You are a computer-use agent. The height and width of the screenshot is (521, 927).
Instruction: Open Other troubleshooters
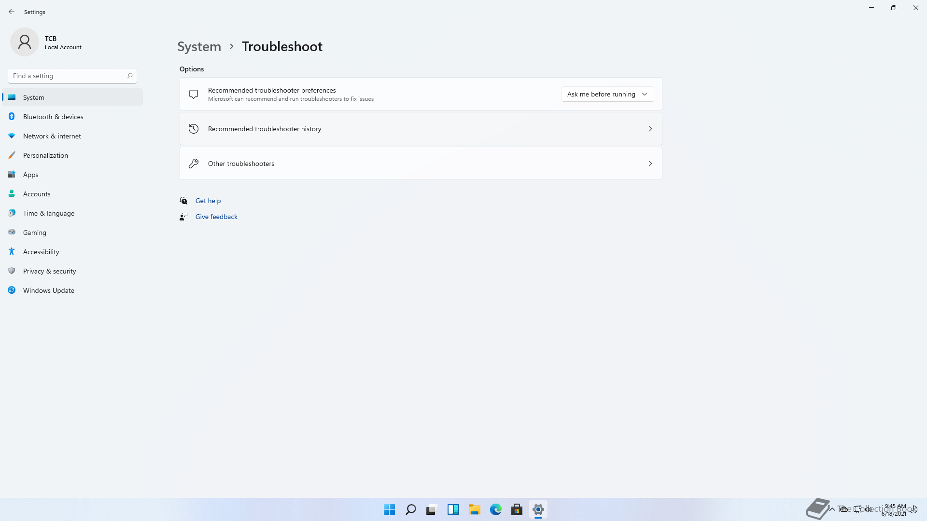(x=421, y=164)
